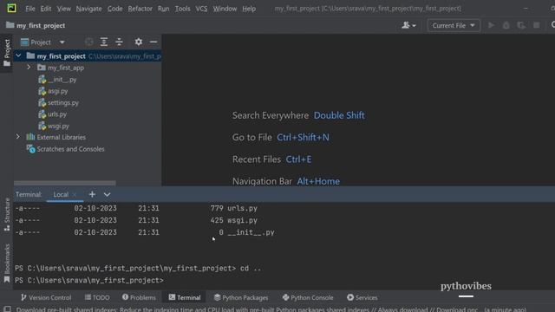The width and height of the screenshot is (555, 312).
Task: Open the Version Control tool window
Action: tap(46, 297)
